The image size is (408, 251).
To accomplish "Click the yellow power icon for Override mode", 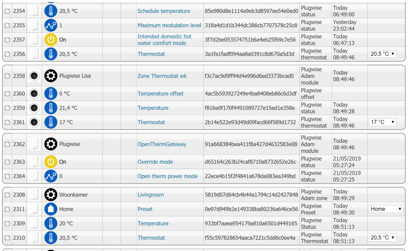I will (x=51, y=161).
